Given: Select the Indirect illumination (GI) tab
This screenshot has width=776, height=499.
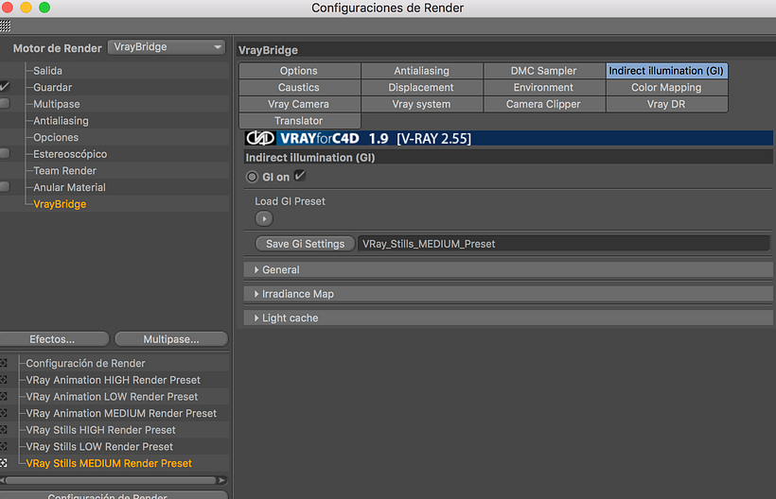Looking at the screenshot, I should point(666,71).
